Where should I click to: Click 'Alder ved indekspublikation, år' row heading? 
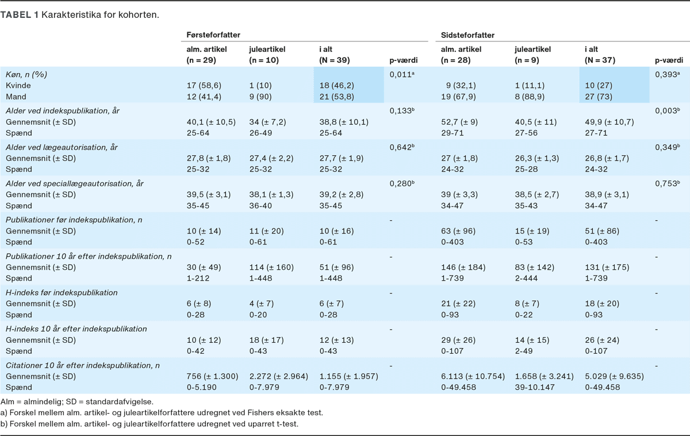point(63,110)
